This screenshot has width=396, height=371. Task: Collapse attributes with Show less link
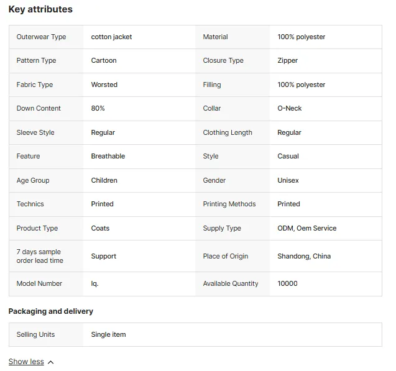[x=26, y=362]
